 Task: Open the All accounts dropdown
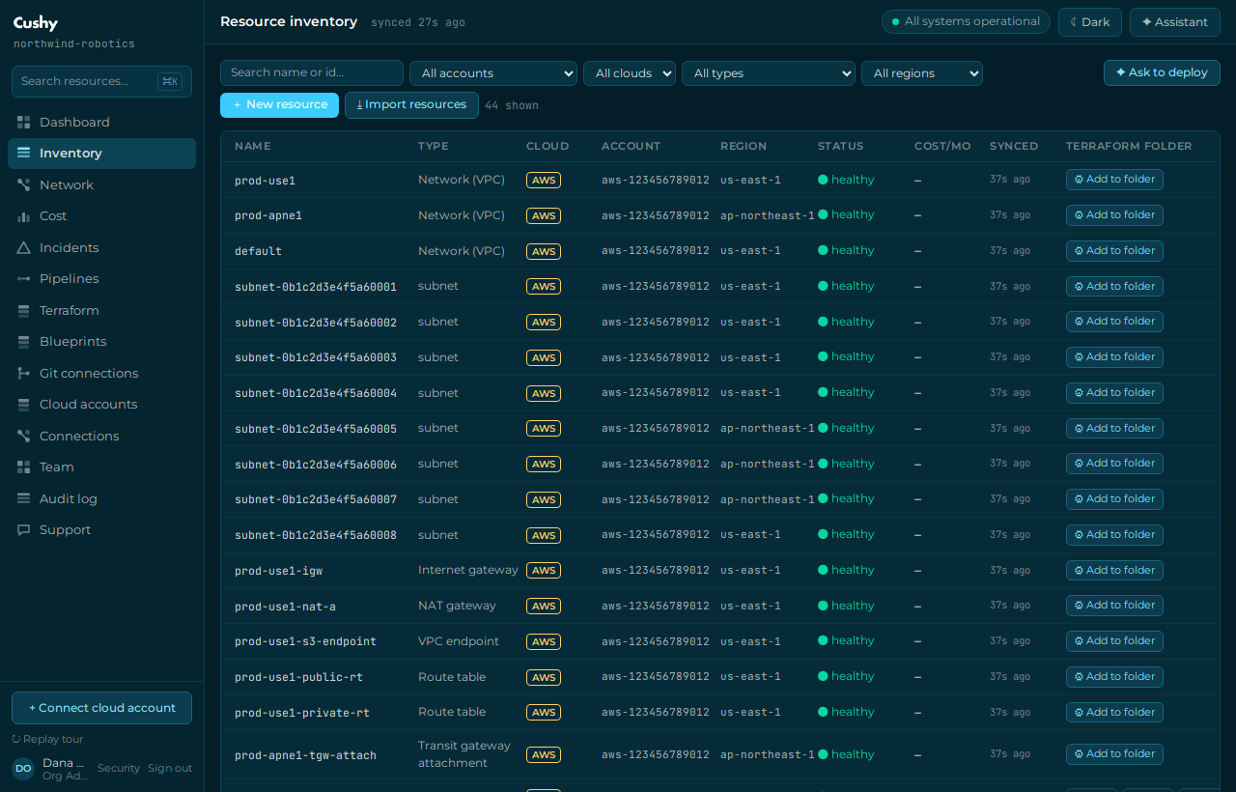pyautogui.click(x=493, y=73)
